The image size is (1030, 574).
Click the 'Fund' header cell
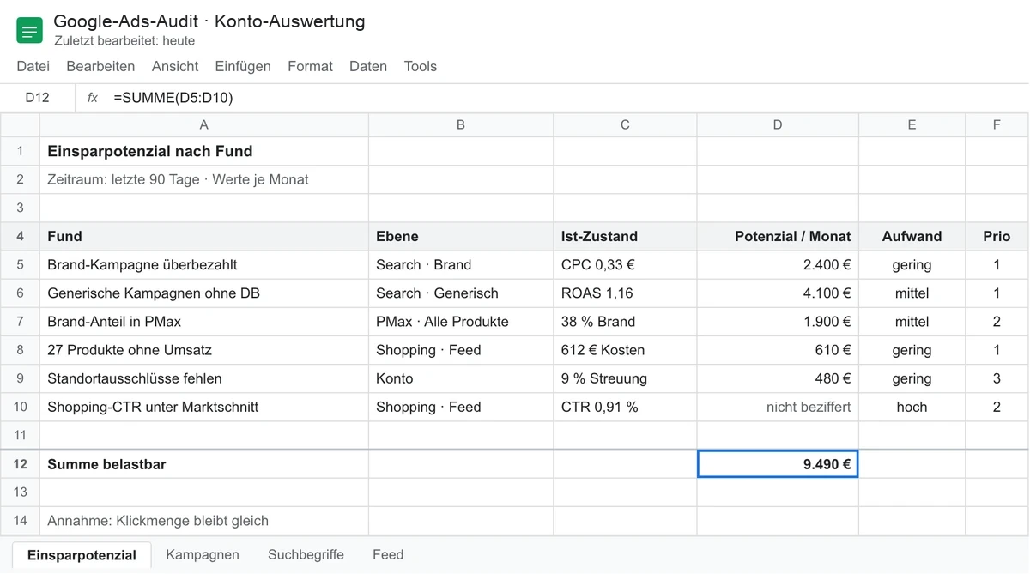(204, 236)
